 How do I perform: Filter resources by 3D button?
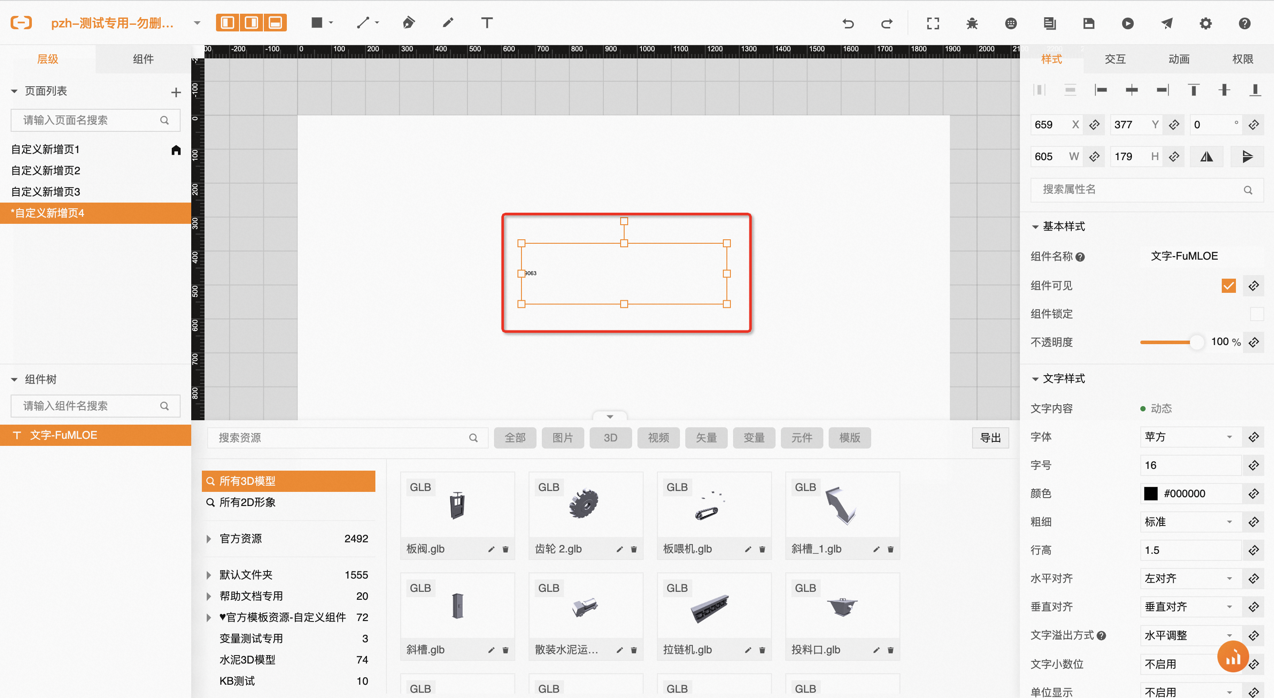610,438
